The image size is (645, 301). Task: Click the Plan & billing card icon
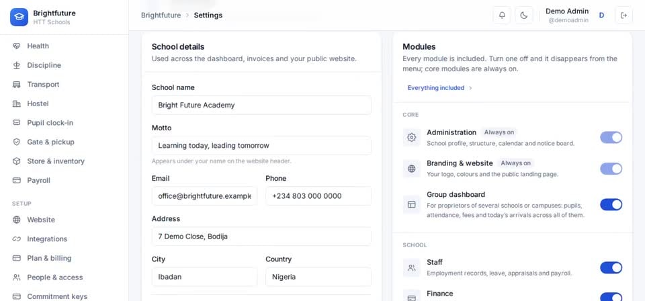16,258
